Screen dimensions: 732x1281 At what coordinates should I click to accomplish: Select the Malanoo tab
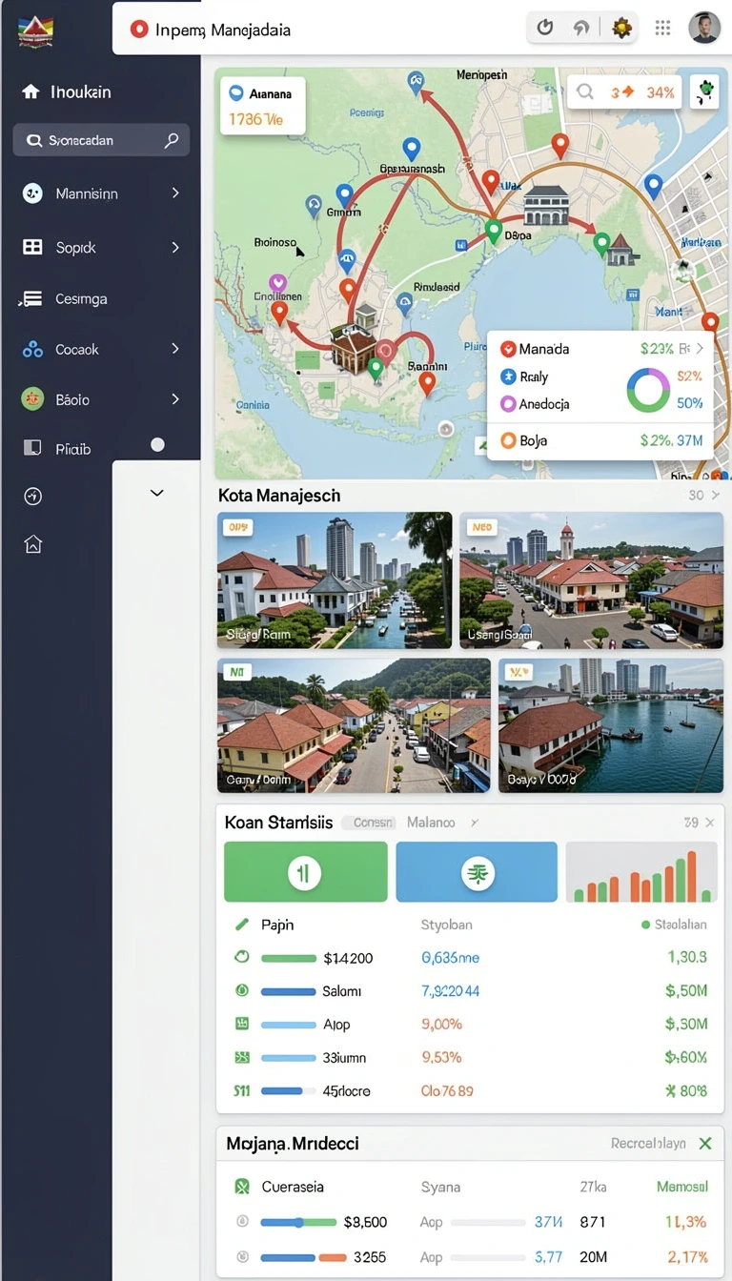coord(431,822)
